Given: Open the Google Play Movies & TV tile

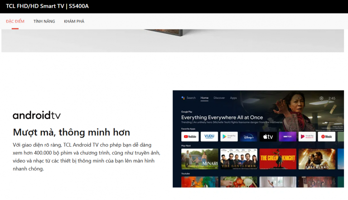Looking at the screenshot, I should pyautogui.click(x=307, y=136).
